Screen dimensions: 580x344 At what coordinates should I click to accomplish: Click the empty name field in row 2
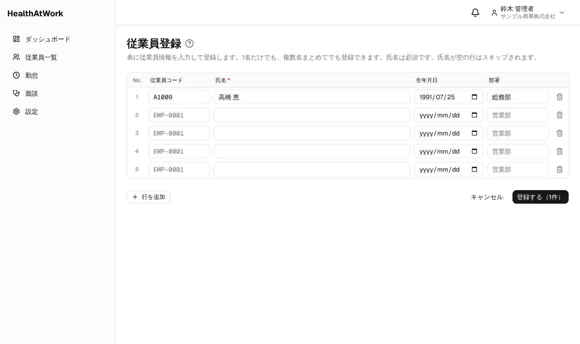(x=312, y=115)
